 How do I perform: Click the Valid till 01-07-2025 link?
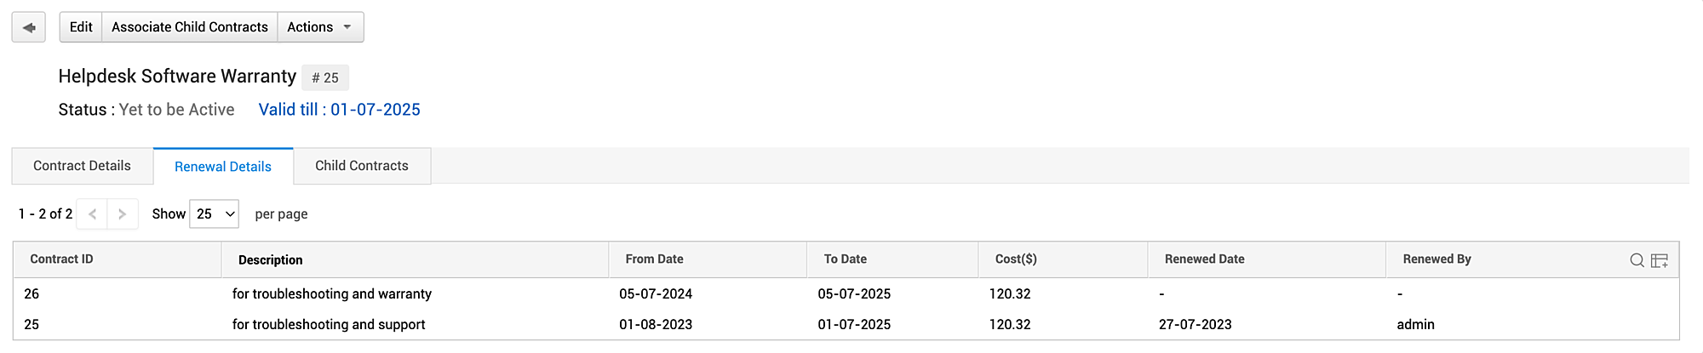click(340, 110)
